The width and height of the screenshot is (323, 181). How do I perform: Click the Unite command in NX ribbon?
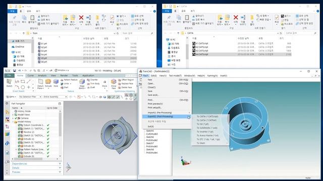66,84
